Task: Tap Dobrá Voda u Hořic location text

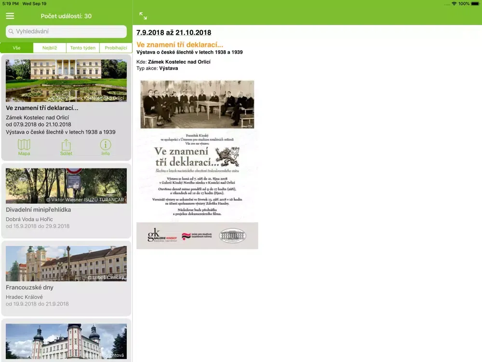Action: tap(29, 219)
